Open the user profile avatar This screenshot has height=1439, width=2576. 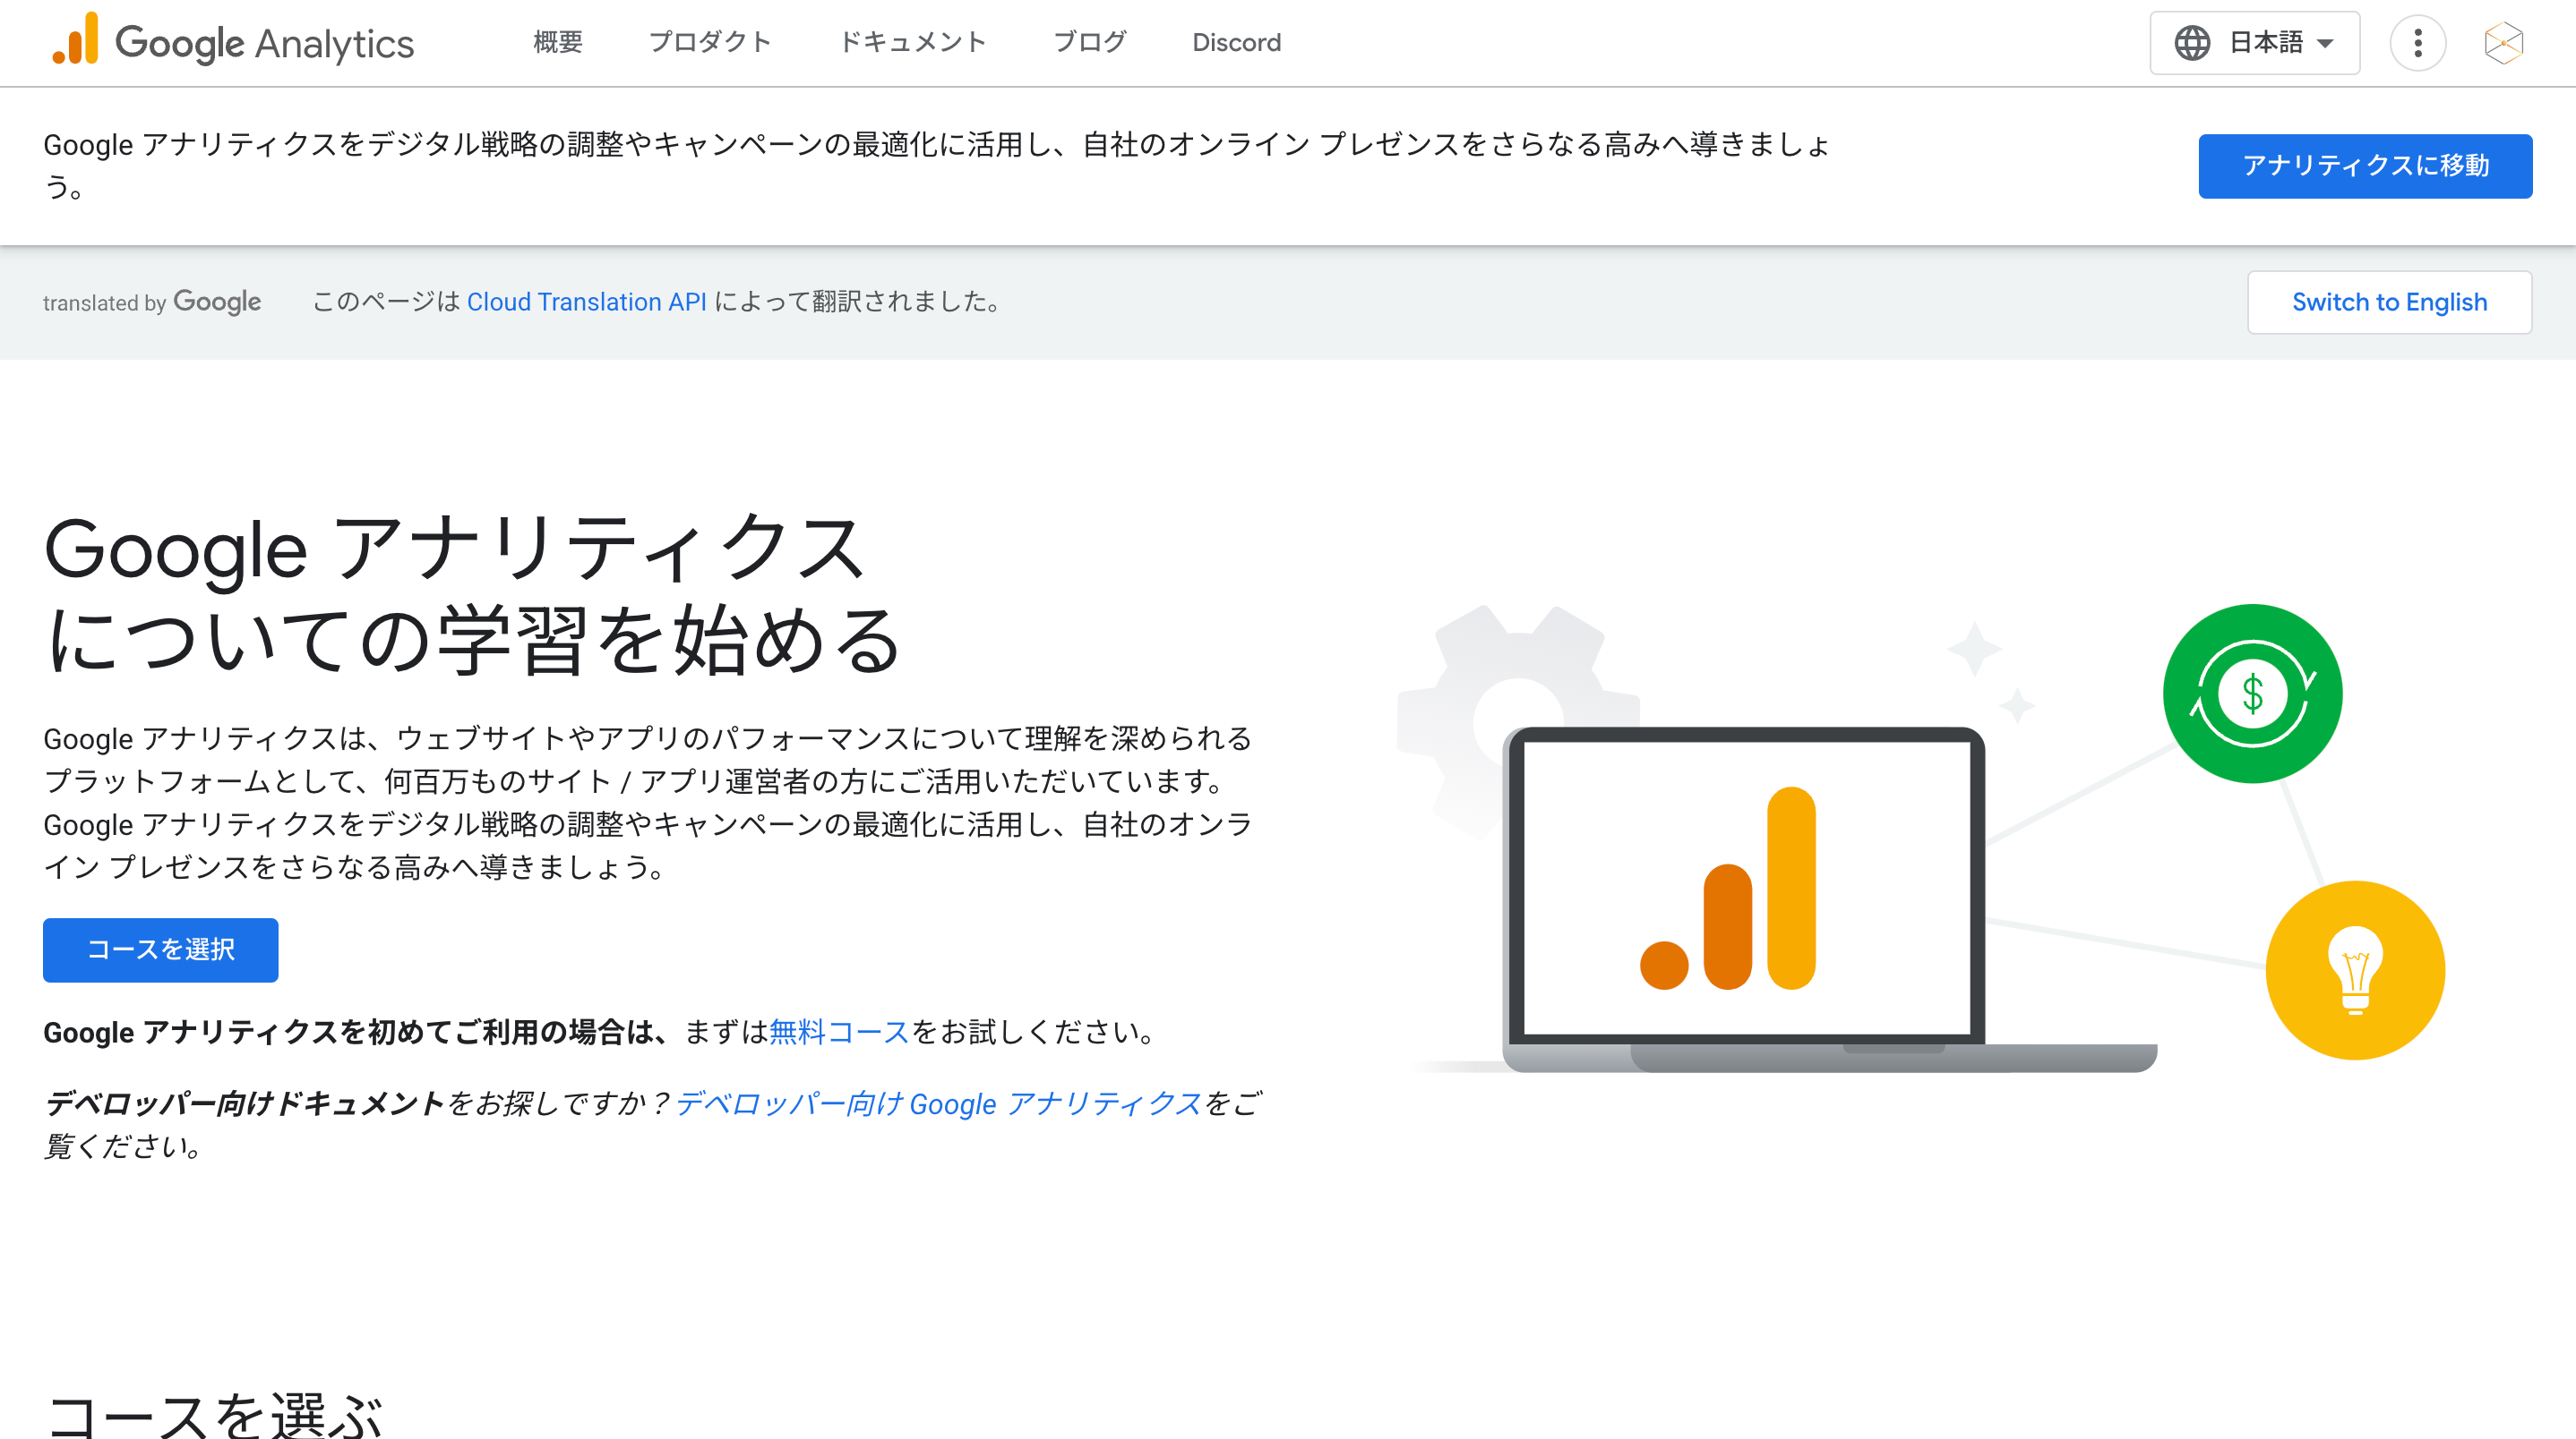[2503, 43]
